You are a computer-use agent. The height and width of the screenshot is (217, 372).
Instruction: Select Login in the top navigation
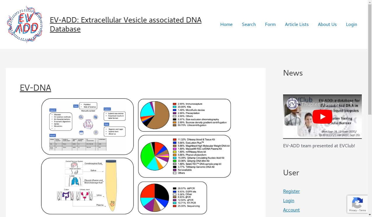(351, 24)
